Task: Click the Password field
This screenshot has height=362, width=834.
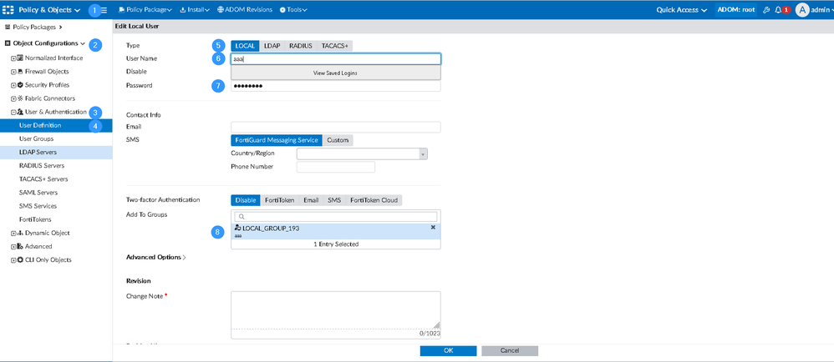Action: pos(336,85)
